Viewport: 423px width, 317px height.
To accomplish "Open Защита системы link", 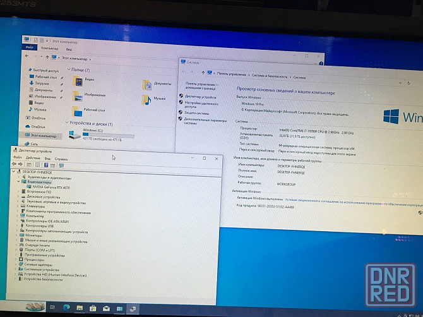I will click(196, 113).
